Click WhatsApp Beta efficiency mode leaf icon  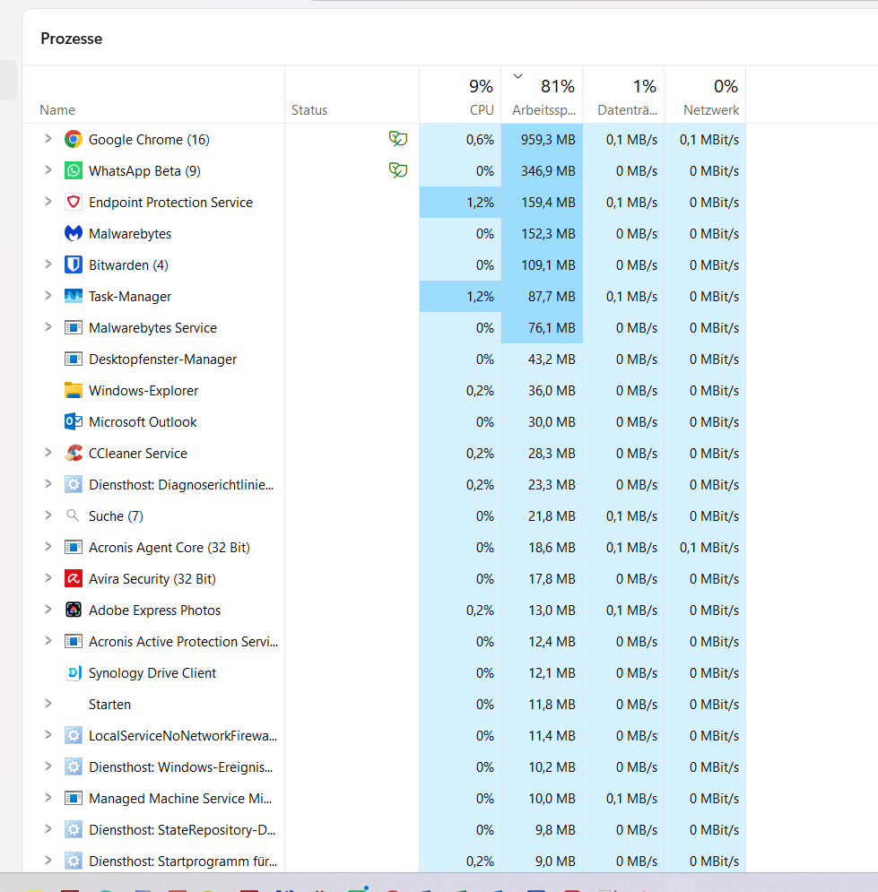[398, 169]
